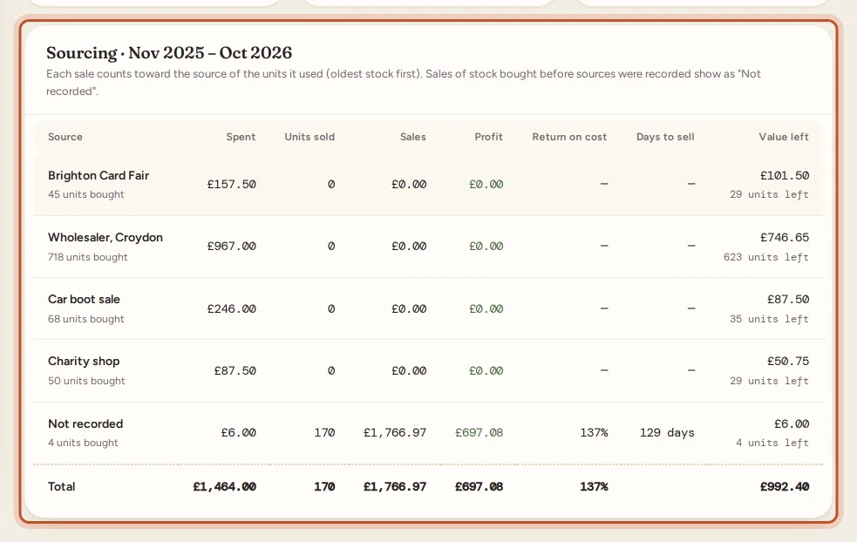The image size is (857, 542).
Task: Click the bold 137% total return
Action: click(594, 487)
